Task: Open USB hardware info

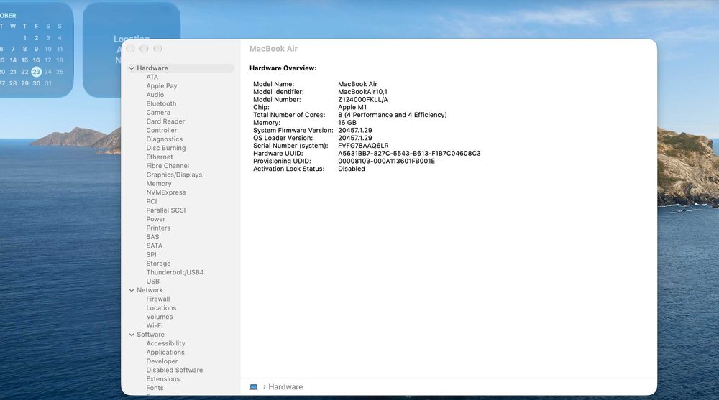Action: [152, 282]
